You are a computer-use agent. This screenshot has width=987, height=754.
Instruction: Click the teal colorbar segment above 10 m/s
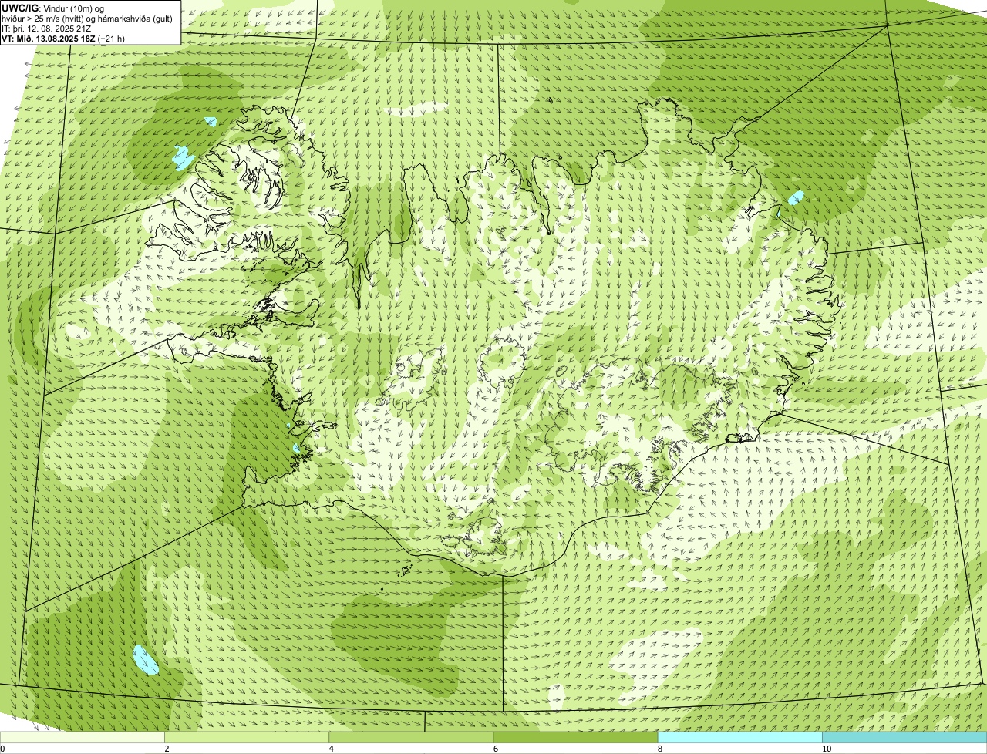pos(904,737)
